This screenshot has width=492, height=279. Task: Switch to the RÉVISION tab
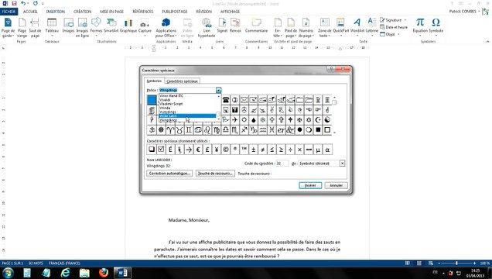204,12
